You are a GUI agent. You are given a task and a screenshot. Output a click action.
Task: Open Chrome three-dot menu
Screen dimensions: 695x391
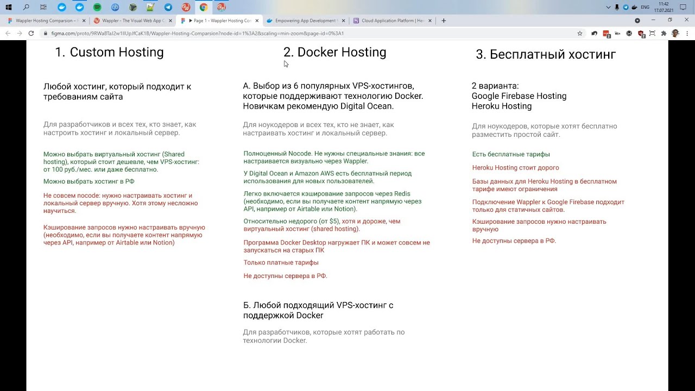click(687, 33)
